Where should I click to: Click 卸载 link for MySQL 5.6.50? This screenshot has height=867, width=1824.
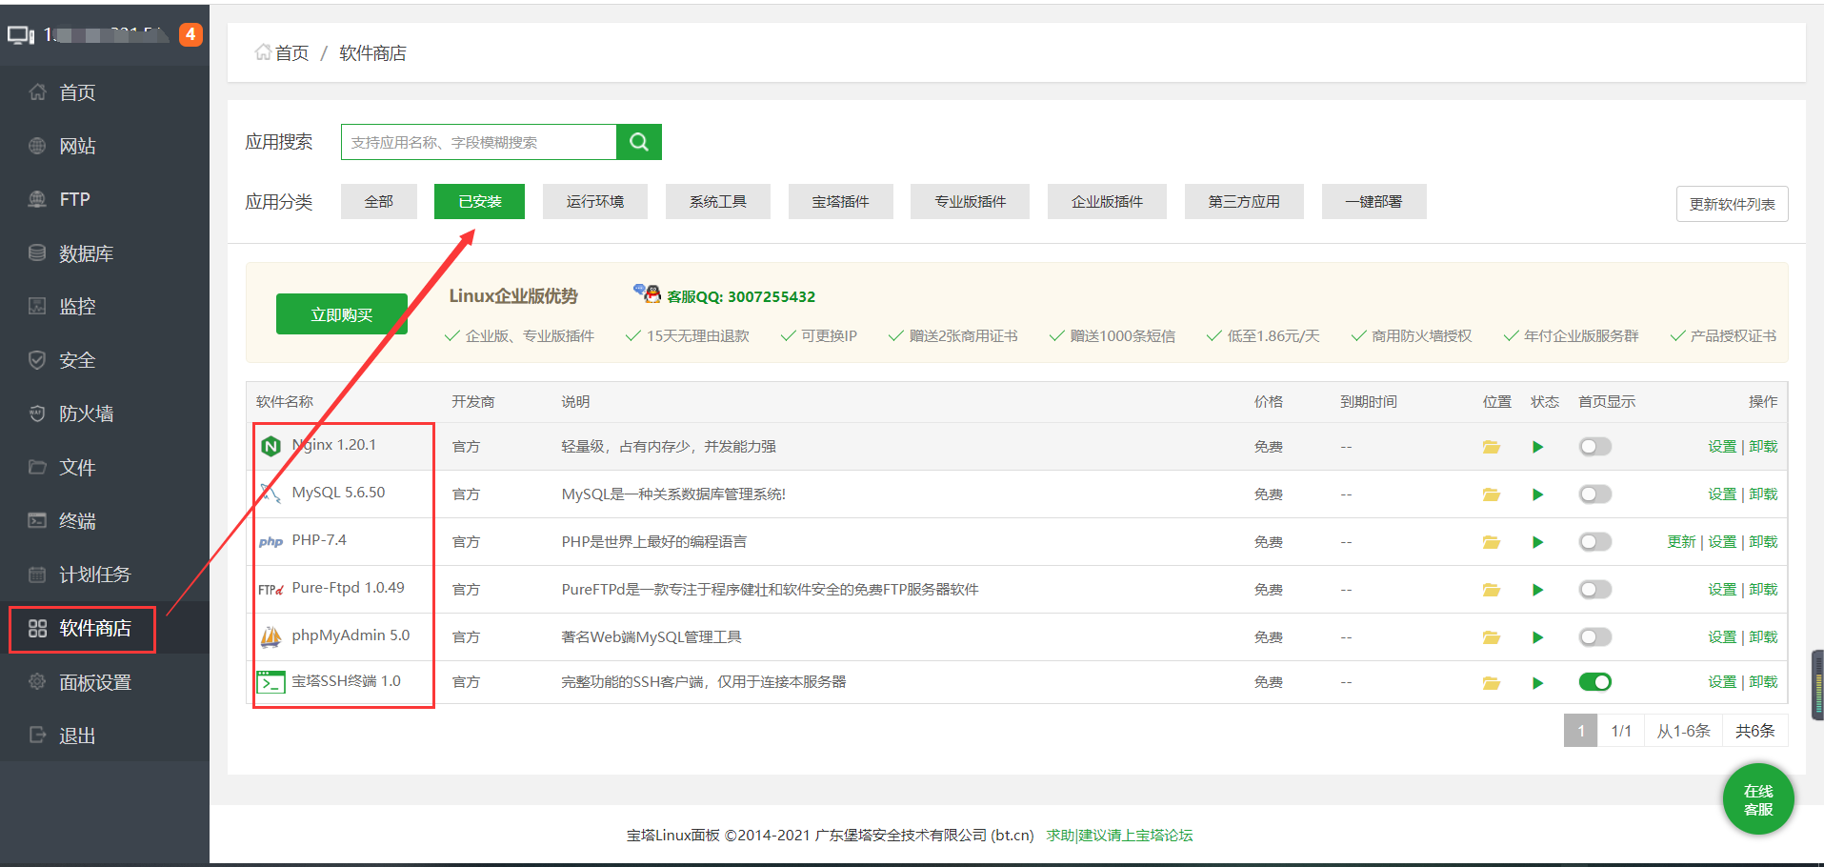click(1763, 494)
